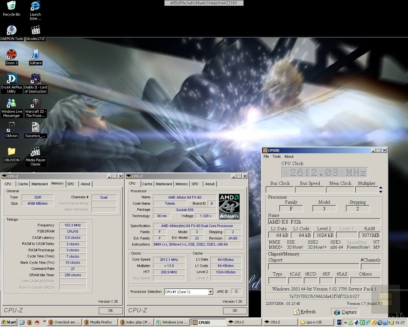The height and width of the screenshot is (327, 408).
Task: Switch to Mainboard tab in CPU-Z Memory window
Action: (x=40, y=184)
